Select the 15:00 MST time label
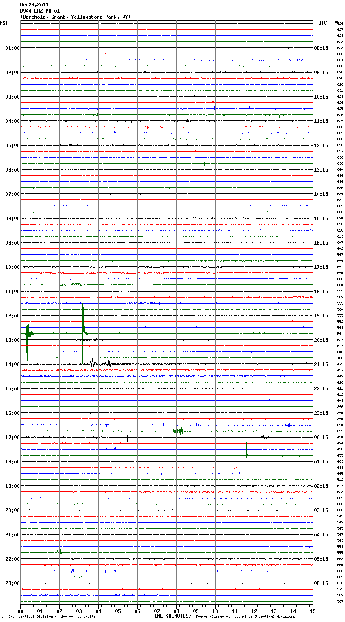Viewport: 345px width, 622px height. click(13, 389)
